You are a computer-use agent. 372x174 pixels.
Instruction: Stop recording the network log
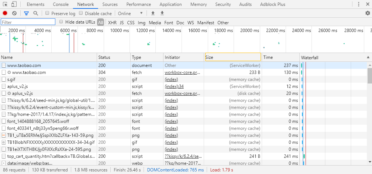point(5,13)
